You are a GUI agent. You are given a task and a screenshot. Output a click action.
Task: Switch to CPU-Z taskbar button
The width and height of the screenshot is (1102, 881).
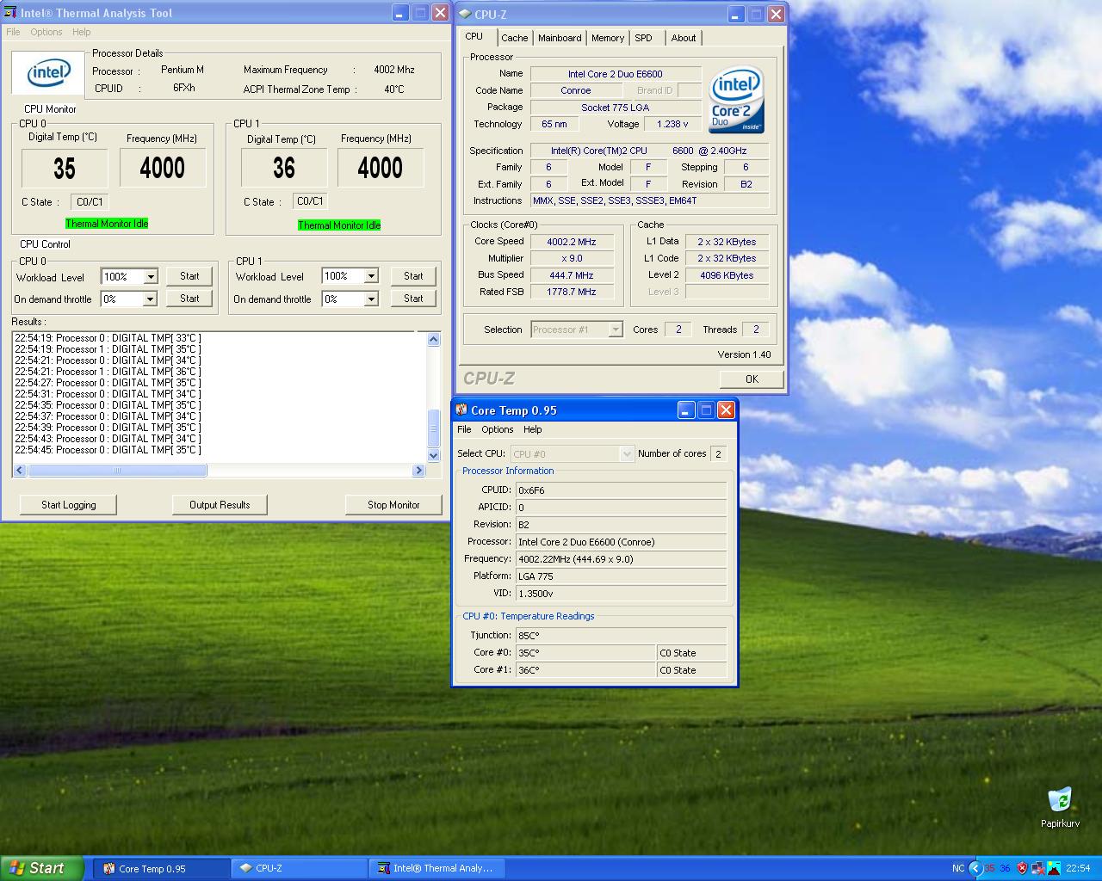299,868
